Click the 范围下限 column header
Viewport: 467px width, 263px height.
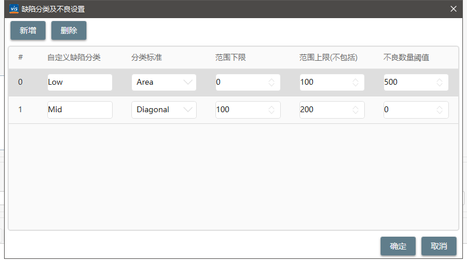coord(231,57)
